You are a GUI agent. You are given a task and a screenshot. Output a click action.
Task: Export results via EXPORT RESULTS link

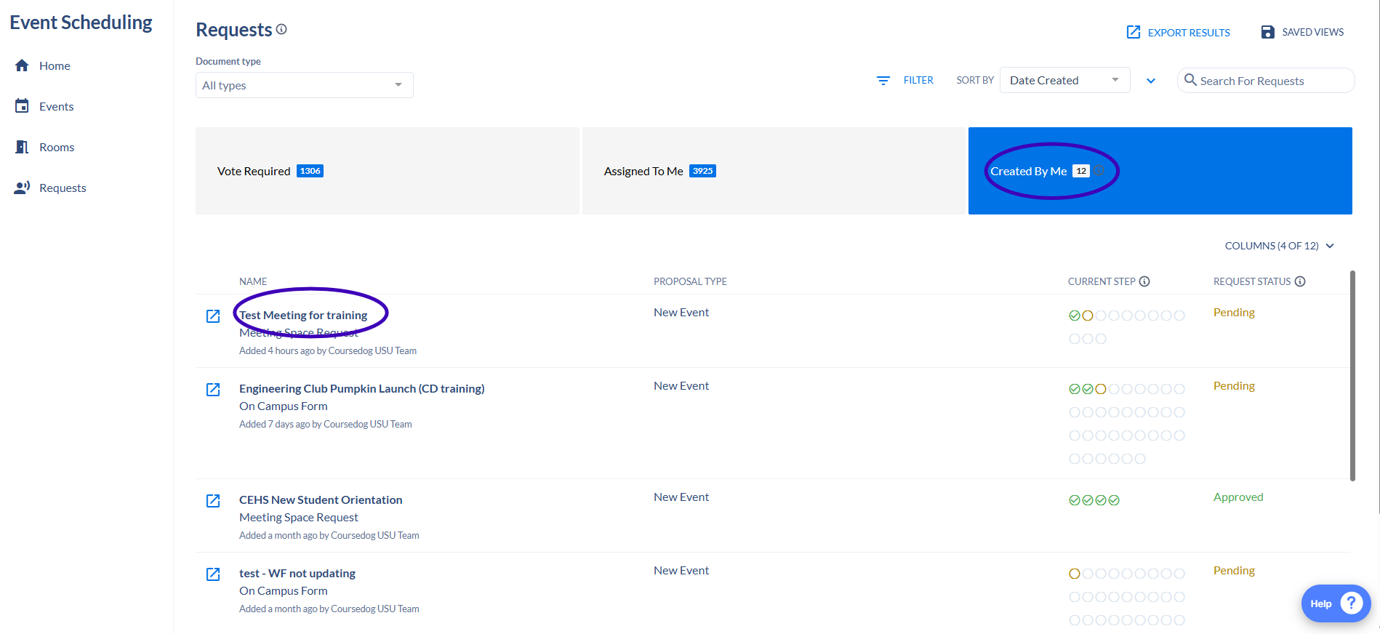(1189, 33)
